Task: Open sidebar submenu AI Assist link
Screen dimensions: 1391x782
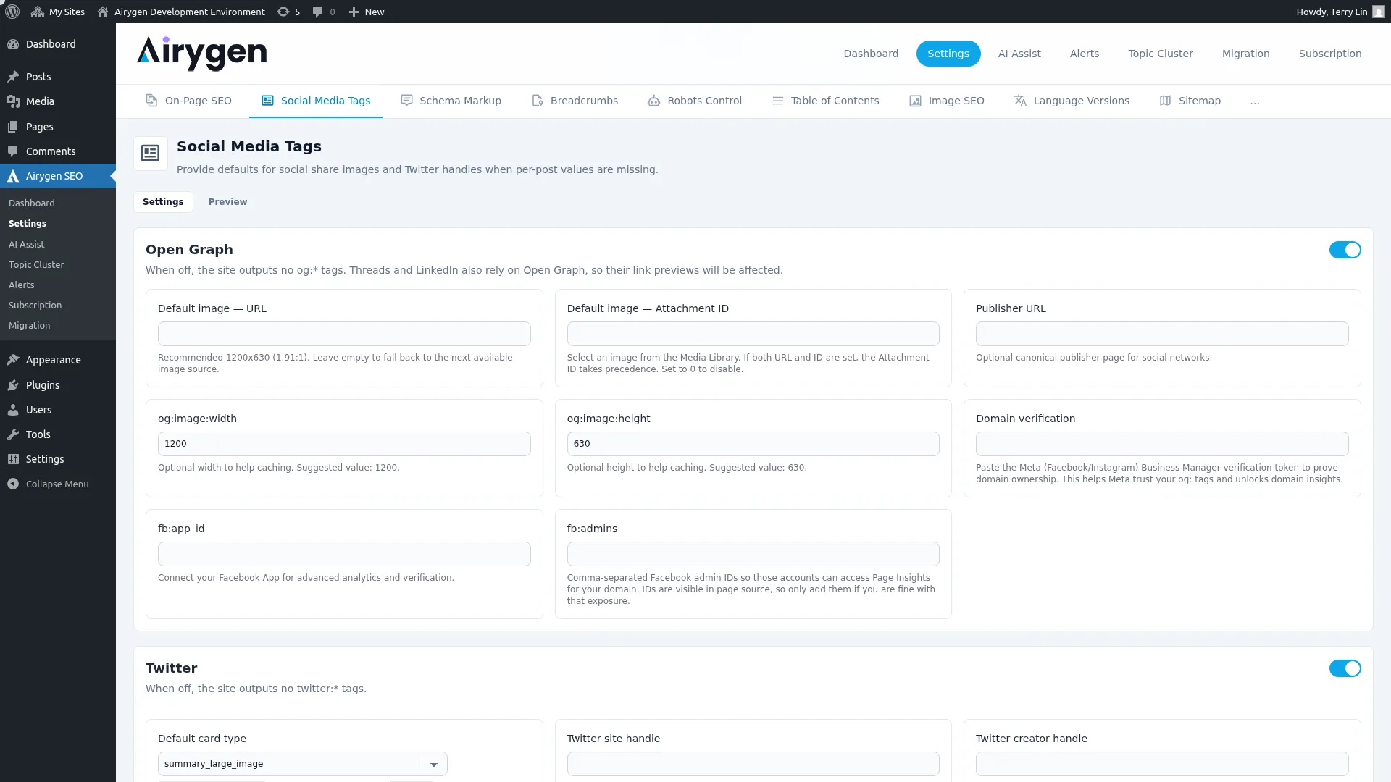Action: click(27, 245)
